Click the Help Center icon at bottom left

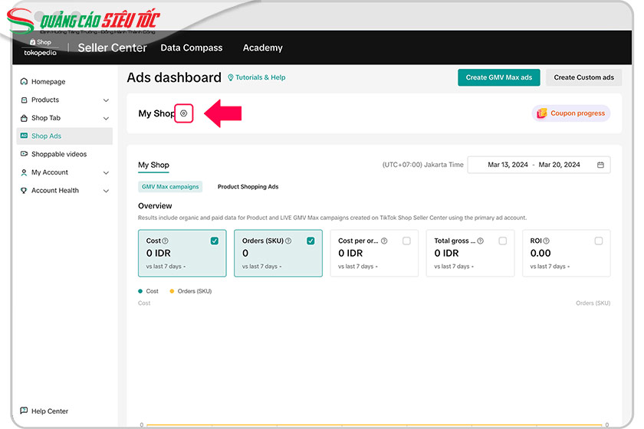[x=25, y=411]
